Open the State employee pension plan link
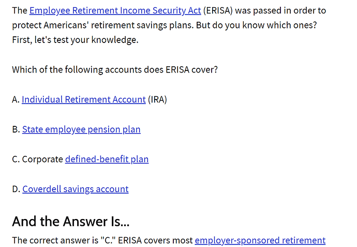The image size is (357, 247). coord(81,129)
